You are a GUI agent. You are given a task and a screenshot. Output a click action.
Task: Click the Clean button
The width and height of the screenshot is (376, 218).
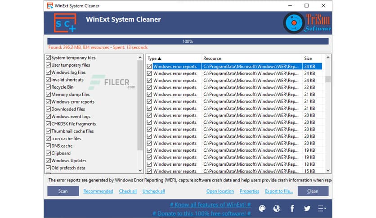313,191
